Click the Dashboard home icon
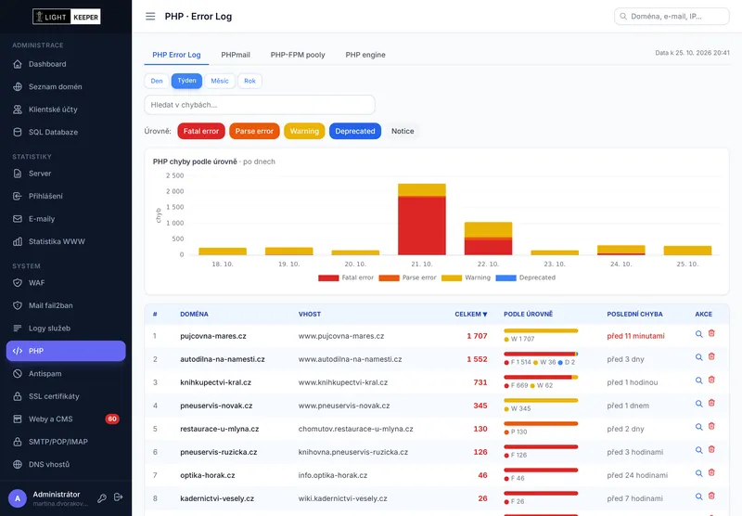The image size is (742, 516). coord(18,64)
